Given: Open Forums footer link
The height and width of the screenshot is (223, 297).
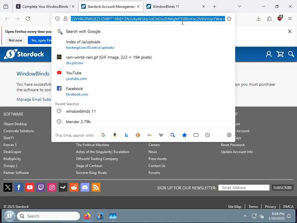Looking at the screenshot, I should 154,172.
